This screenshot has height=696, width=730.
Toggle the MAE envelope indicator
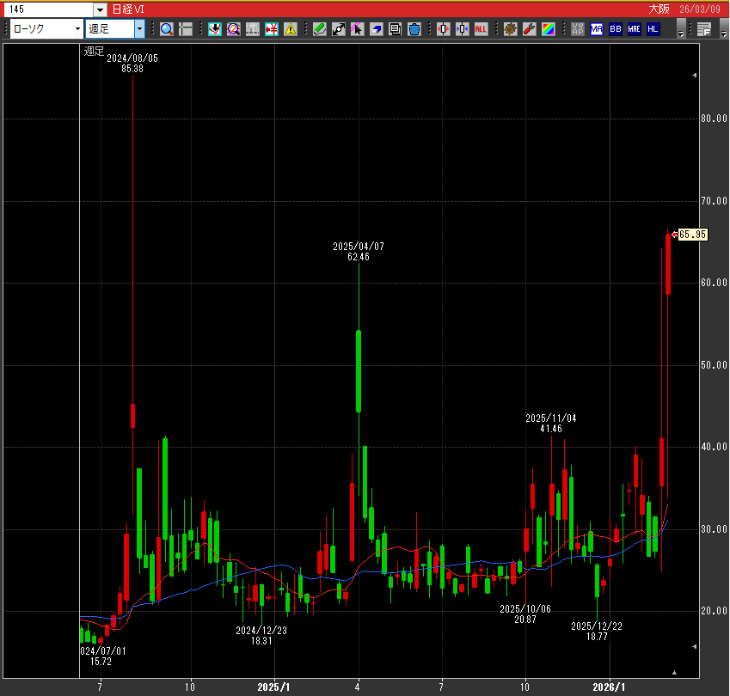coord(634,29)
